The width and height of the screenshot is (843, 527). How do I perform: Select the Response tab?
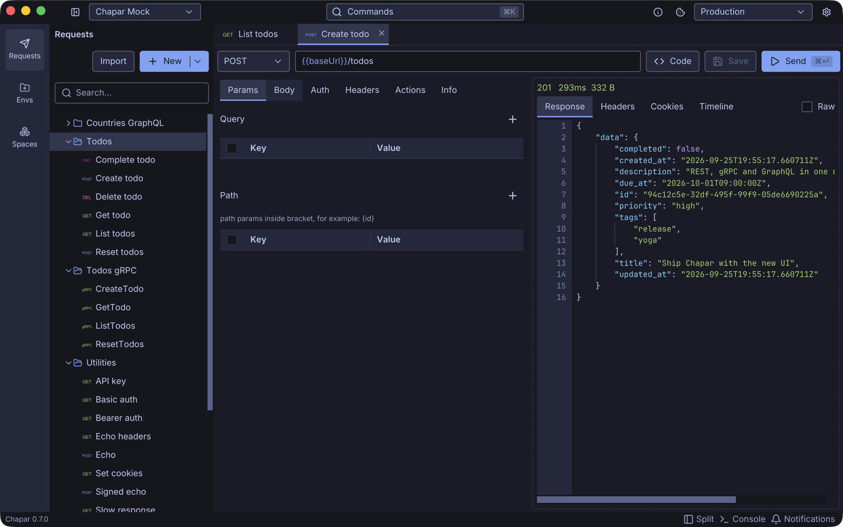tap(565, 106)
